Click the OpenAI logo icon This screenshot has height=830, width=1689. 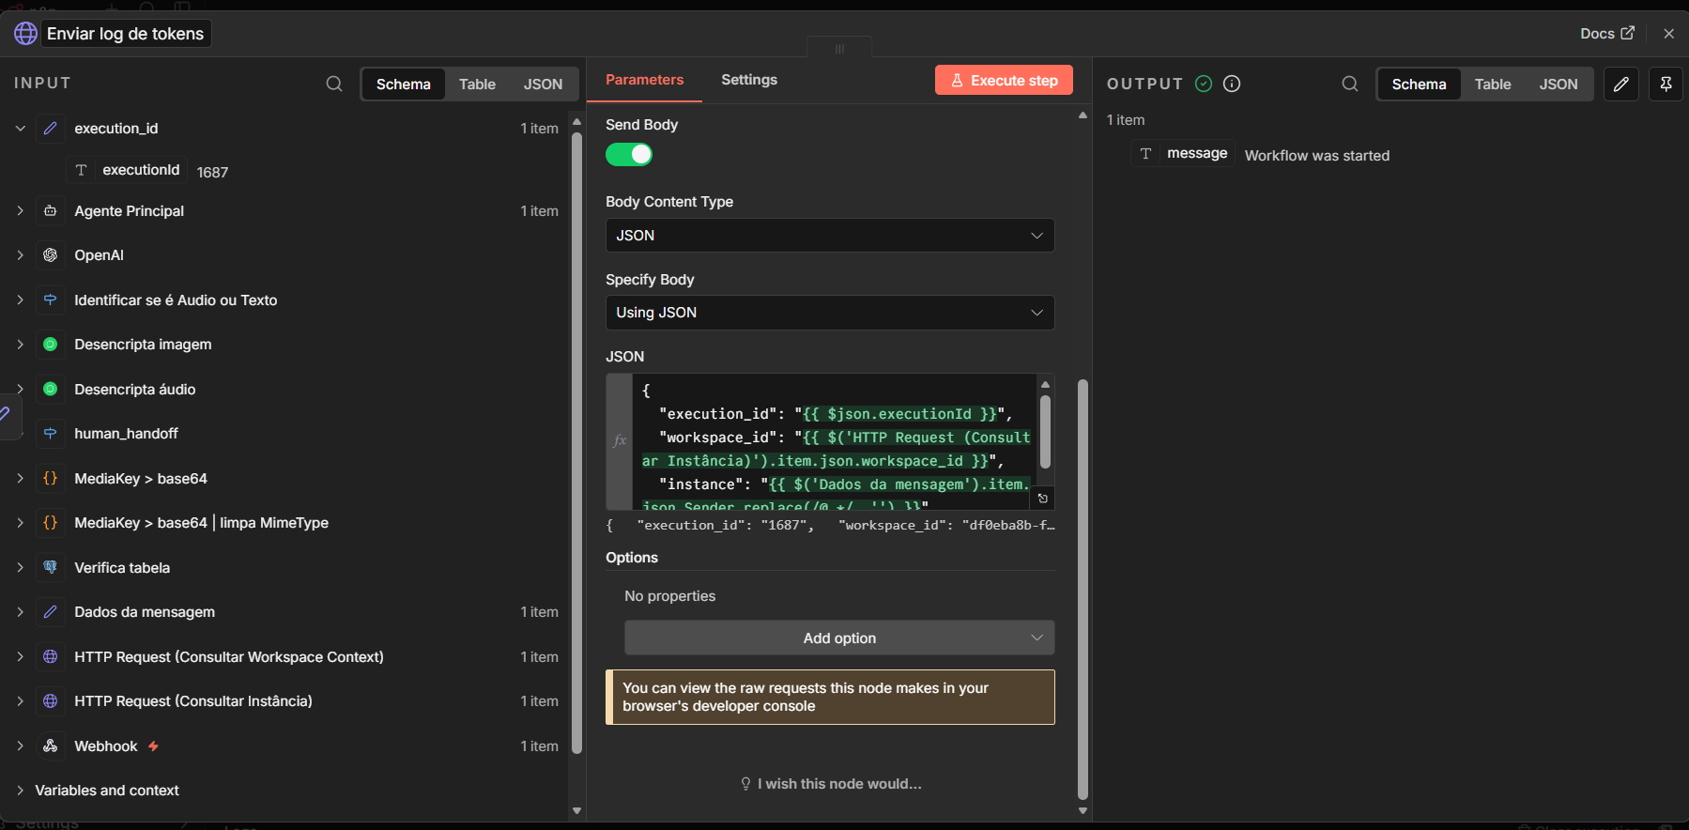[51, 255]
